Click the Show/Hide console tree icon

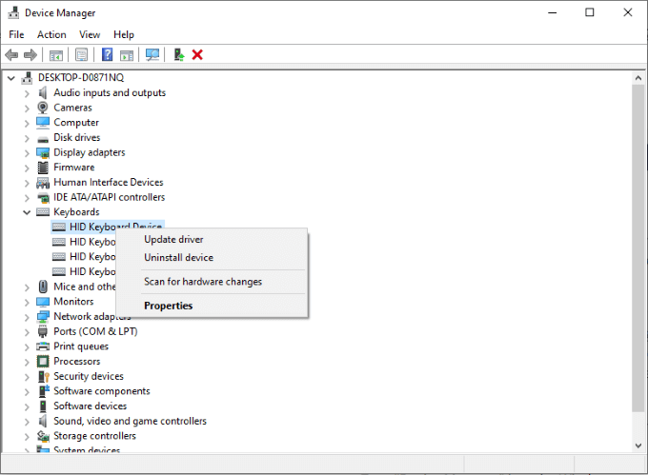(56, 55)
